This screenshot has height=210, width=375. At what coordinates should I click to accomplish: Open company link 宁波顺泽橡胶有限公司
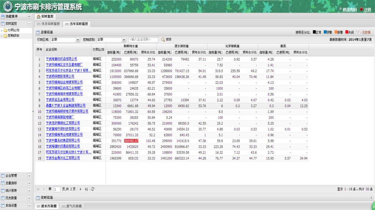pyautogui.click(x=60, y=77)
